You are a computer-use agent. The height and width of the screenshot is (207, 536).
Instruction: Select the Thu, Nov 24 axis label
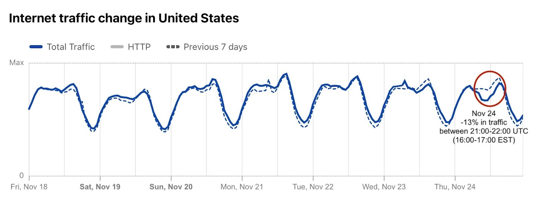455,187
